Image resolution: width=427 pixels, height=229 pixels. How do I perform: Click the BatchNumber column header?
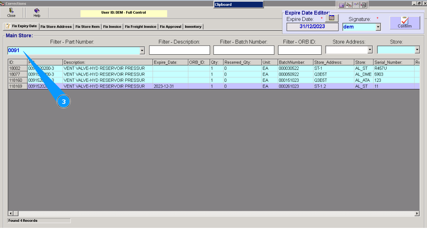[x=295, y=63]
